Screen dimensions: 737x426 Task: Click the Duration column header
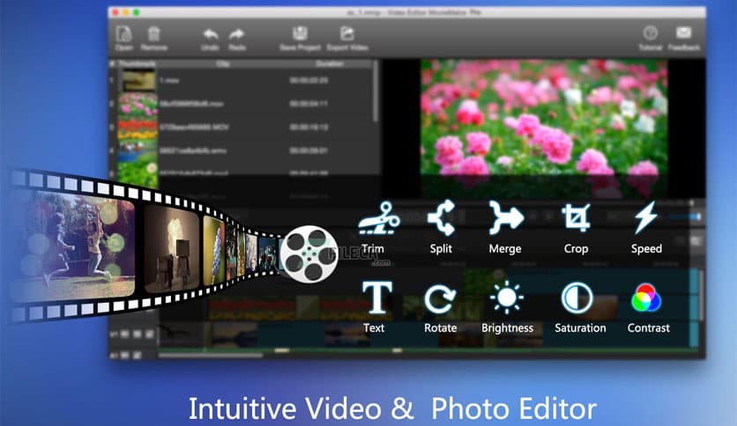tap(330, 63)
